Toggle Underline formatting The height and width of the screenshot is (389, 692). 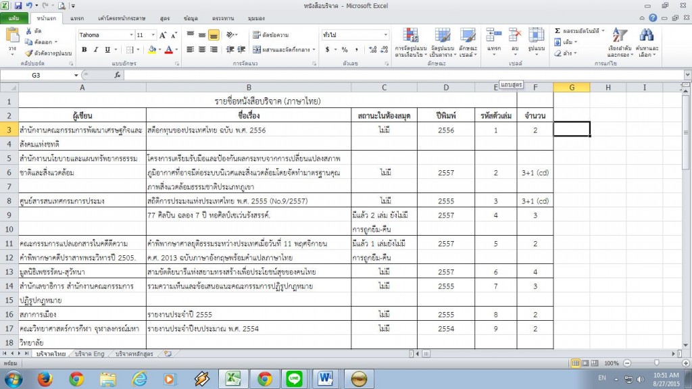(x=107, y=50)
